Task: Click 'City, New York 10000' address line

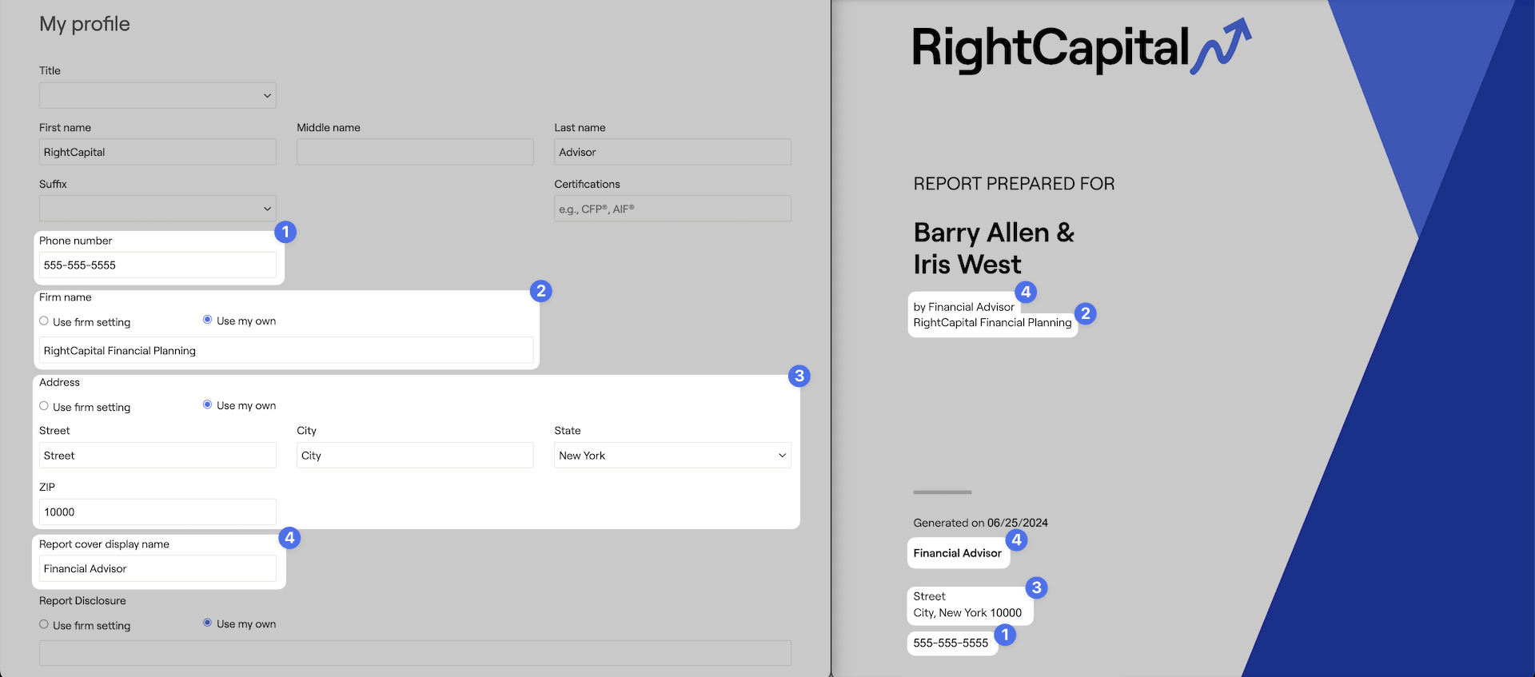Action: tap(967, 613)
